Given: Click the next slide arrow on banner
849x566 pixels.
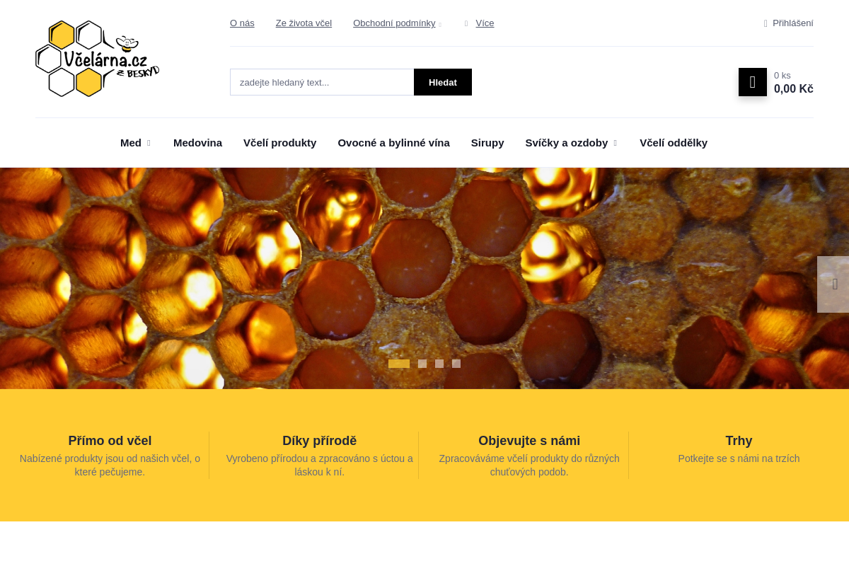Looking at the screenshot, I should click(x=834, y=284).
